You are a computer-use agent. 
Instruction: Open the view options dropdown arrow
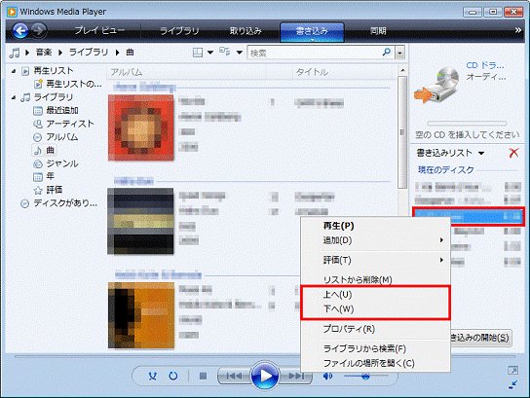point(240,53)
